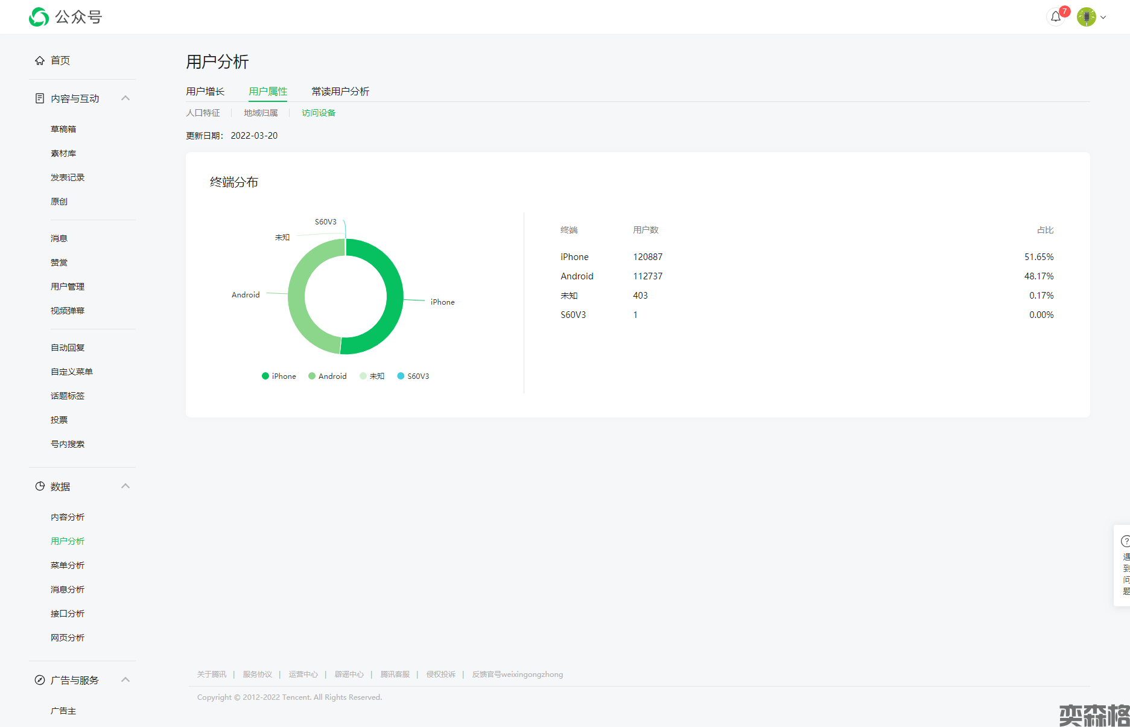Screen dimensions: 1130x727
Task: Toggle the iPhone legend item in chart
Action: [x=279, y=376]
